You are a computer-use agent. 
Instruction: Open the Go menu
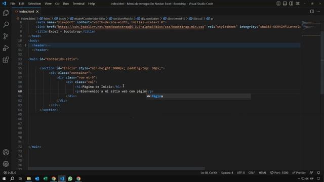(57, 4)
